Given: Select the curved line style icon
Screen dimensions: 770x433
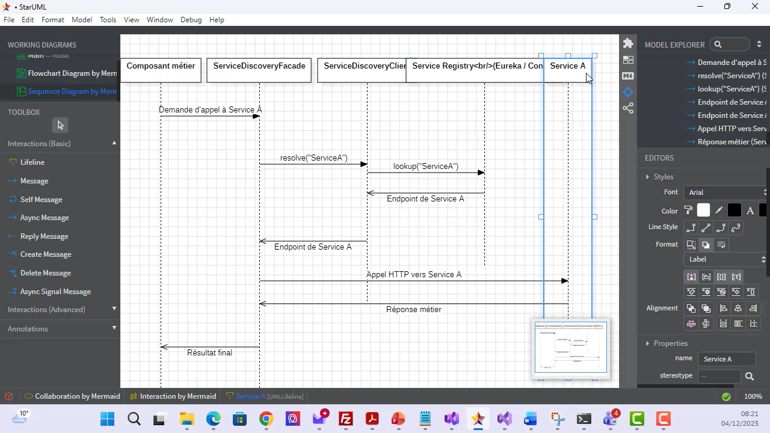Looking at the screenshot, I should pos(735,228).
